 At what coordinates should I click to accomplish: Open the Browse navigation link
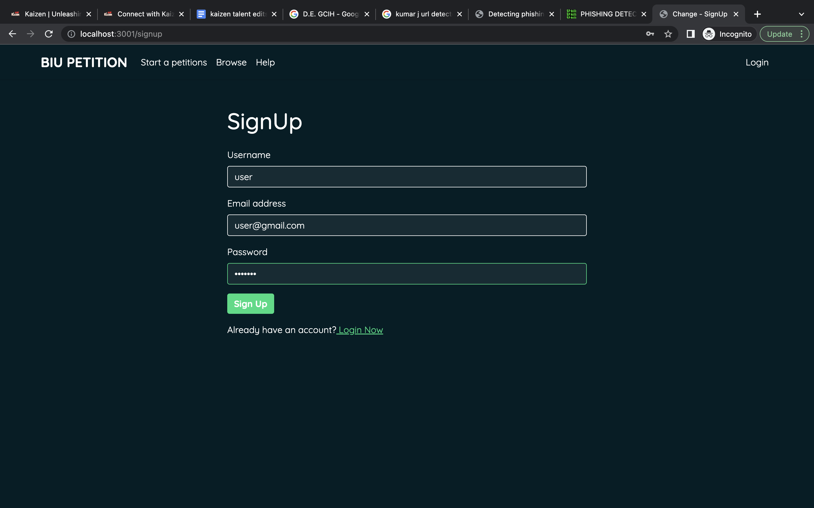231,62
